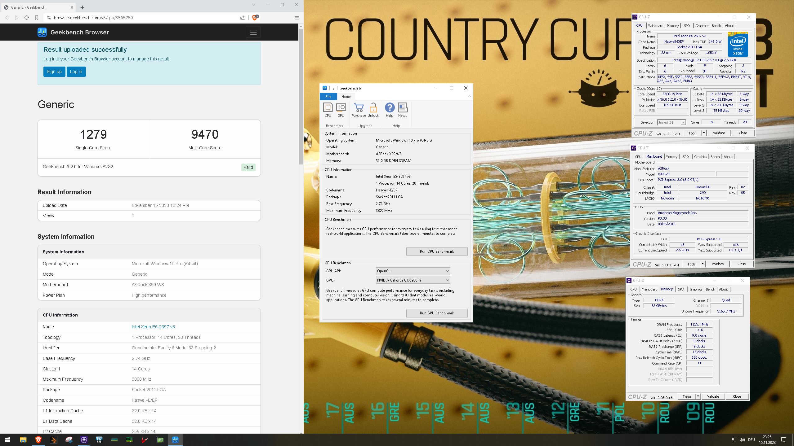The width and height of the screenshot is (794, 446).
Task: Open the Brave browser main menu icon
Action: [x=297, y=18]
